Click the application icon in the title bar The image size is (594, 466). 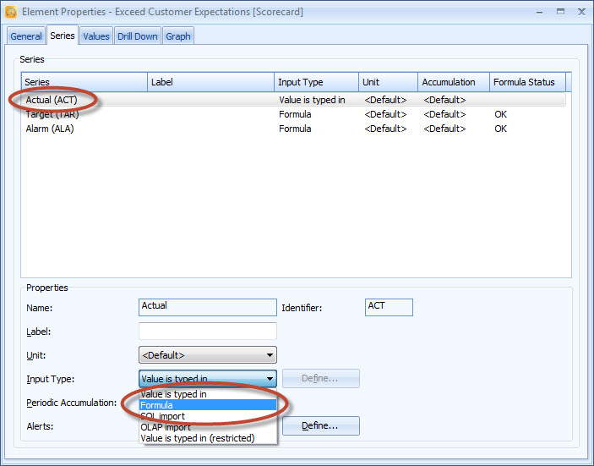point(10,12)
